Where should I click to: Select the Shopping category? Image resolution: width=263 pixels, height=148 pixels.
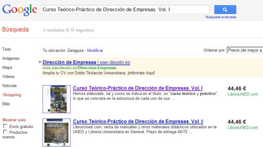click(12, 95)
